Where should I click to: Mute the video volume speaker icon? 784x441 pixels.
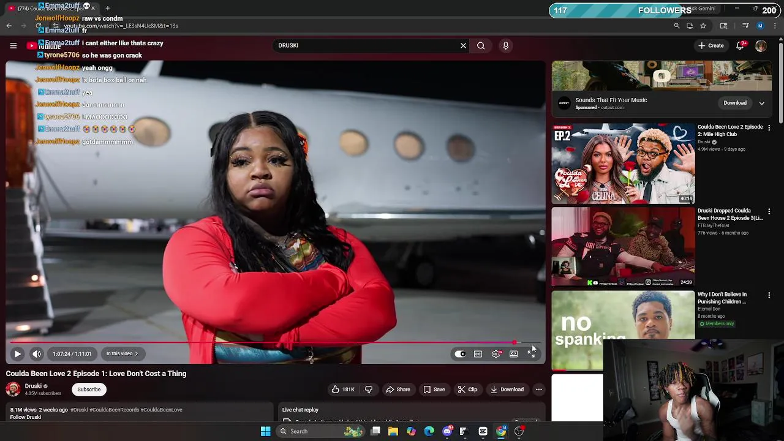(x=37, y=353)
